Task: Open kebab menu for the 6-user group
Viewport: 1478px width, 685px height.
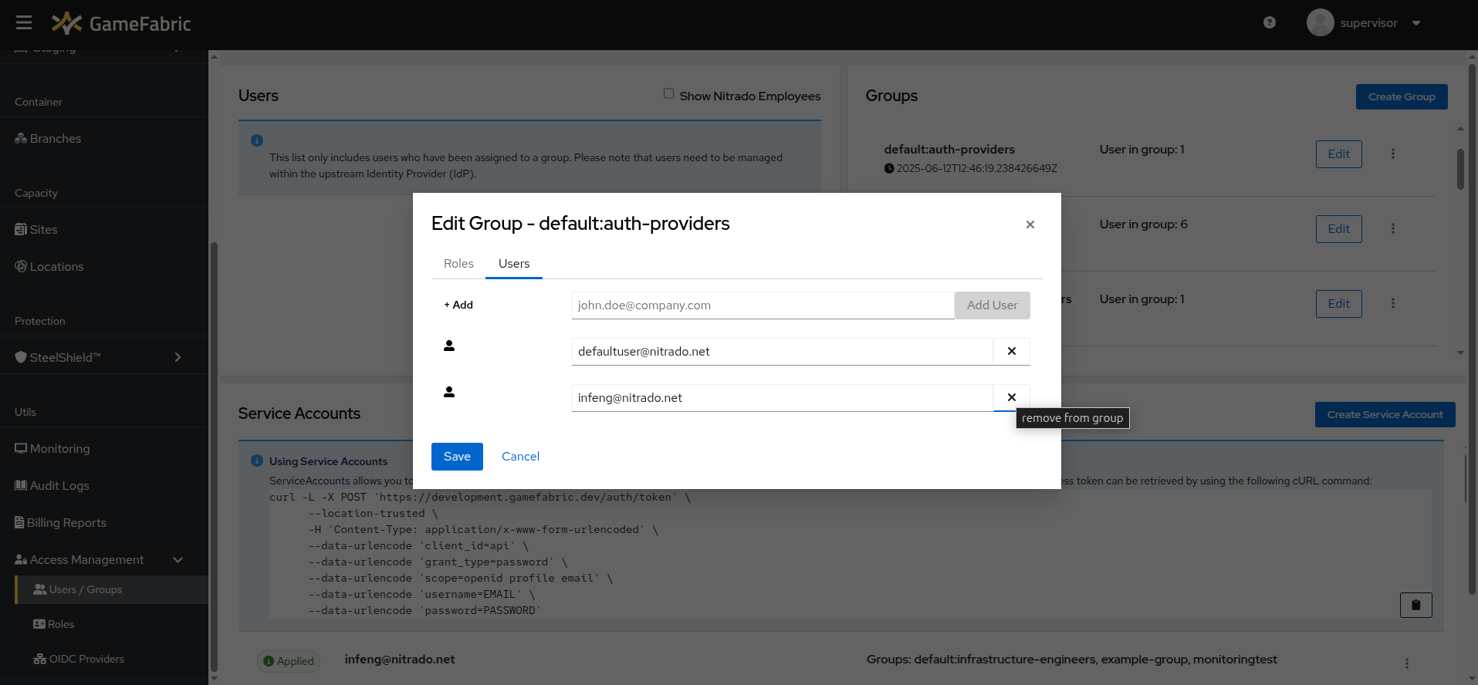Action: click(x=1393, y=228)
